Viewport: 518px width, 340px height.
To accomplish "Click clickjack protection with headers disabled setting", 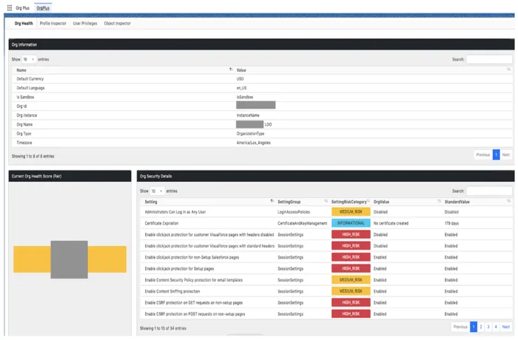I will (209, 235).
